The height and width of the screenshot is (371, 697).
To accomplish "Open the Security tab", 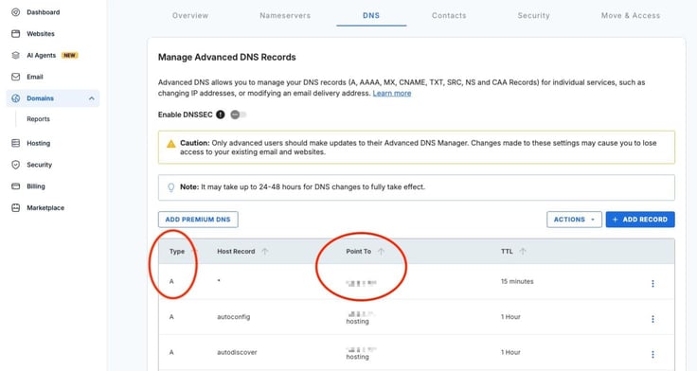I will 533,15.
